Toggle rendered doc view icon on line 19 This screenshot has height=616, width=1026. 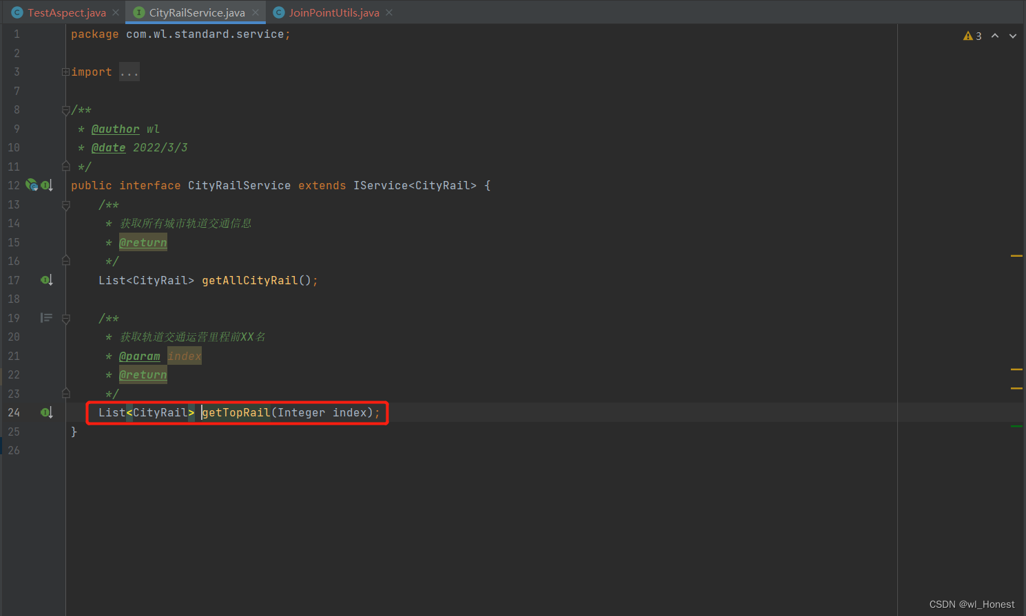46,318
